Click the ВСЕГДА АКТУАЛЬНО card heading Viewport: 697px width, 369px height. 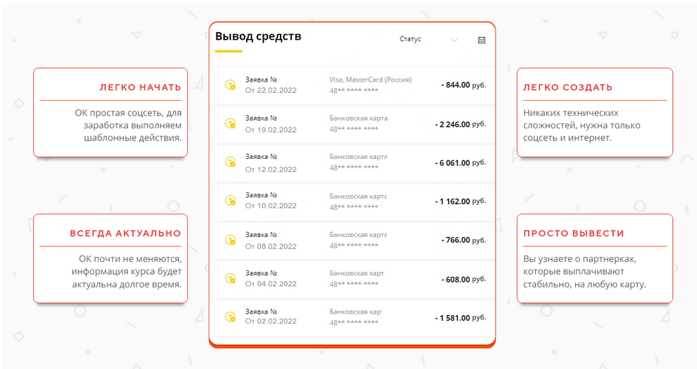[x=126, y=233]
